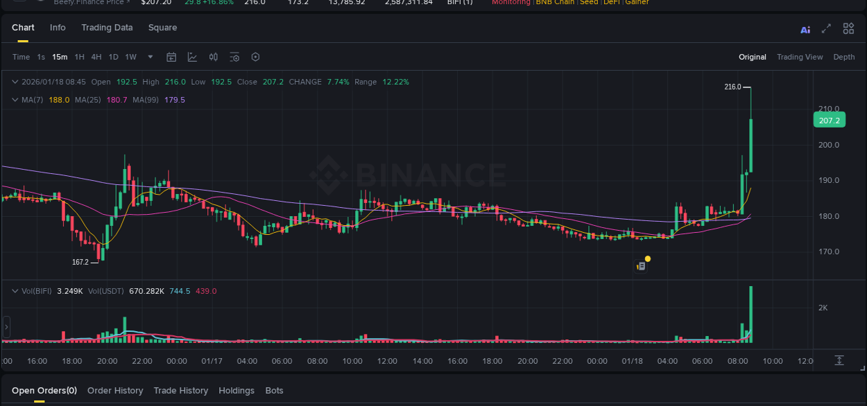Screen dimensions: 867x406
Task: Switch chart to Trading View mode
Action: [800, 57]
